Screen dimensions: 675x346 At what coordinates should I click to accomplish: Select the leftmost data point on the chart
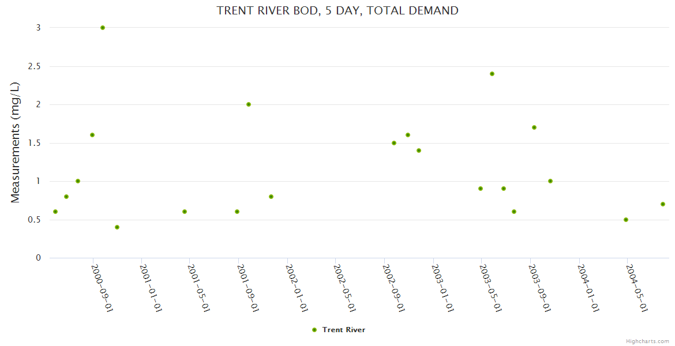(x=55, y=212)
